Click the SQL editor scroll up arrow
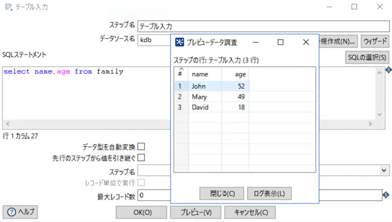This screenshot has width=392, height=222. tap(379, 73)
